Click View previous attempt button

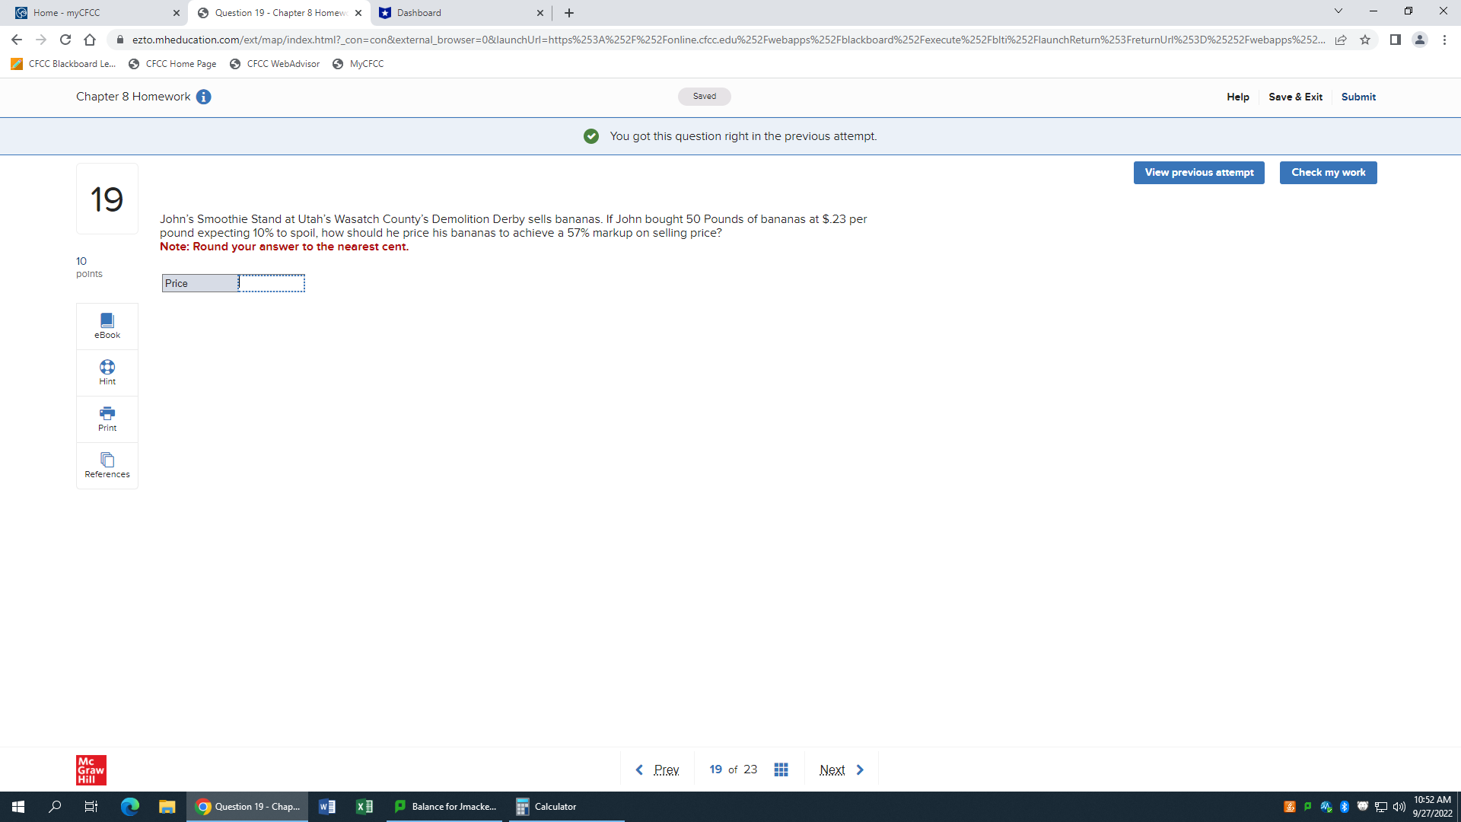(x=1198, y=173)
